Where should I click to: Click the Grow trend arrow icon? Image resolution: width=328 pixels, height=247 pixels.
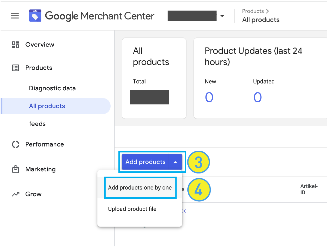(15, 194)
